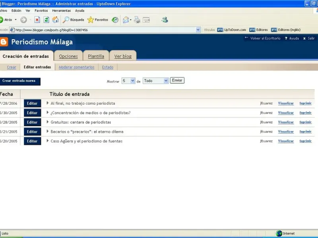Click the Blogger logo icon
This screenshot has height=238, width=318.
coord(4,42)
